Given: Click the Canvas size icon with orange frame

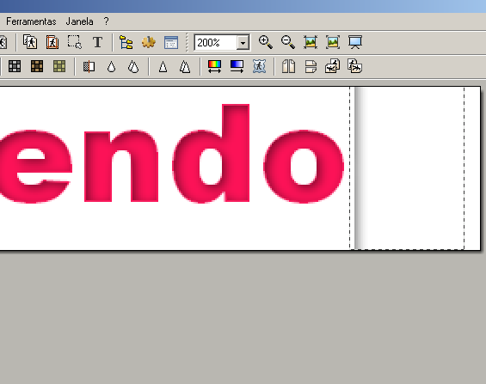Looking at the screenshot, I should tap(52, 42).
